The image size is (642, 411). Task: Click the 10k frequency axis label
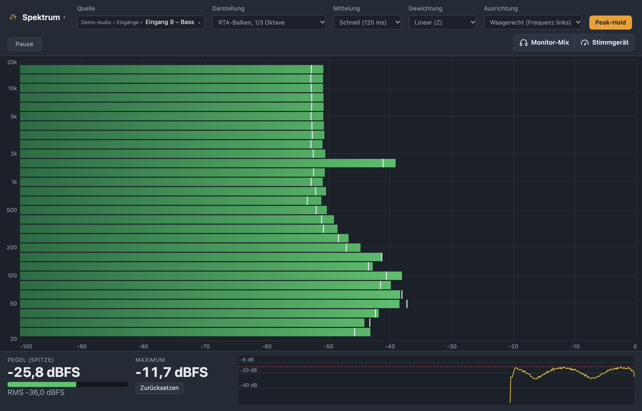coord(12,88)
